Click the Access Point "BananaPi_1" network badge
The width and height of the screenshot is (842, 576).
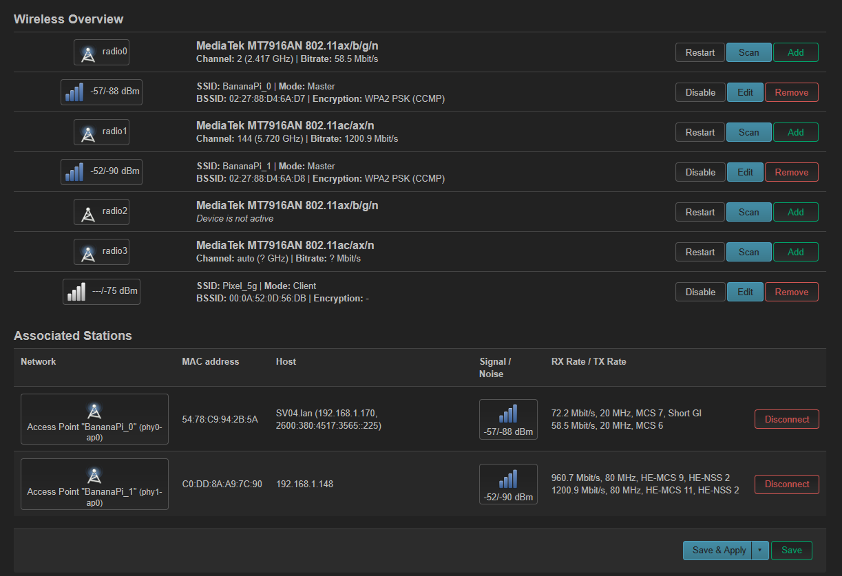pos(94,484)
